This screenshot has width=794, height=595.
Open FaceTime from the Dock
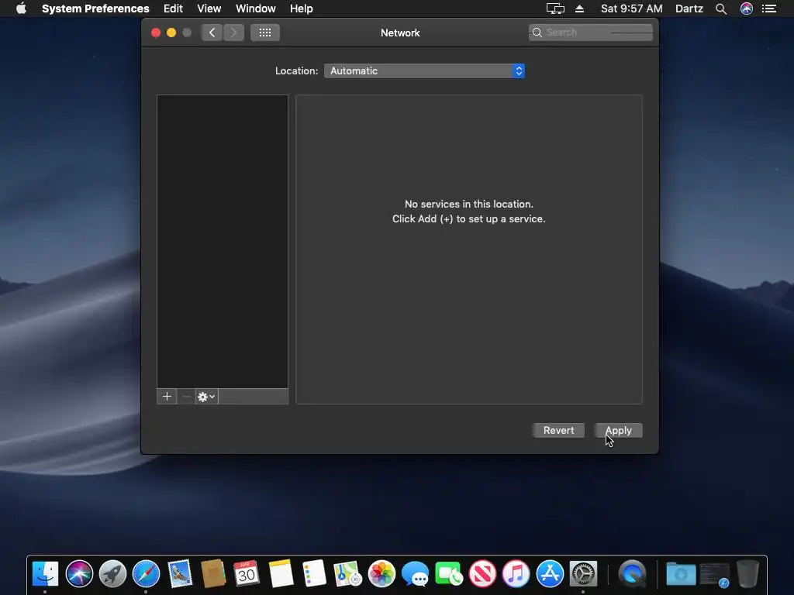pos(449,574)
